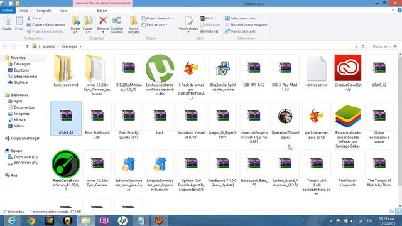Image resolution: width=402 pixels, height=226 pixels.
Task: Switch to the Vista ribbon tab
Action: pyautogui.click(x=63, y=11)
